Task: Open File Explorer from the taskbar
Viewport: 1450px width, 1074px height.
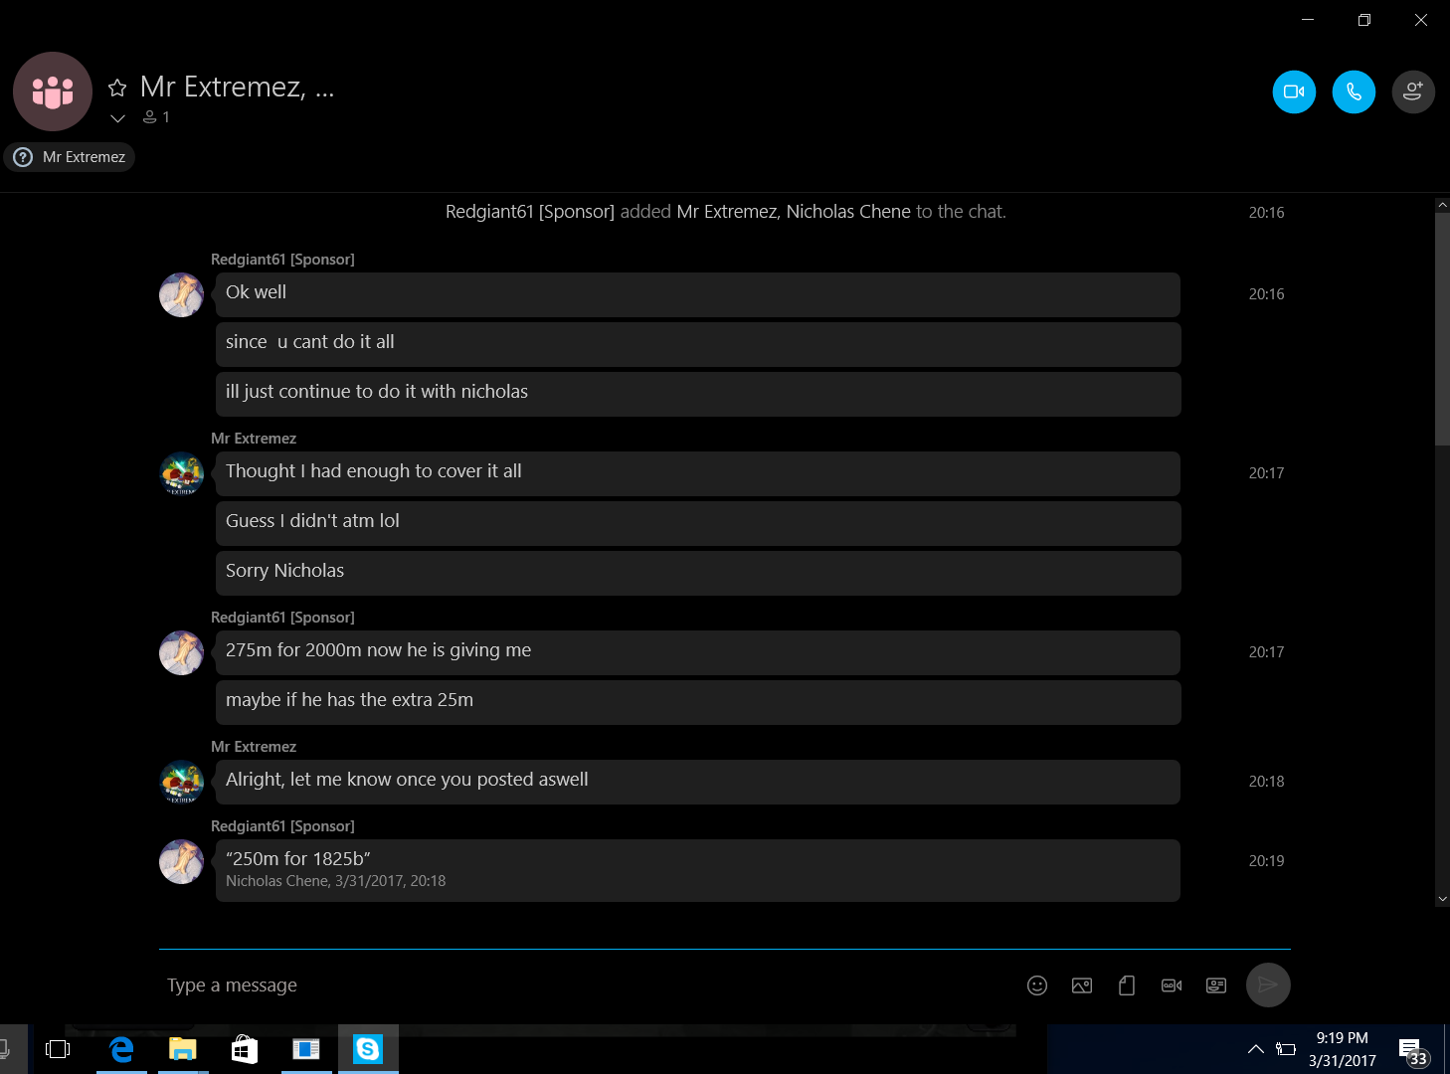Action: coord(183,1049)
